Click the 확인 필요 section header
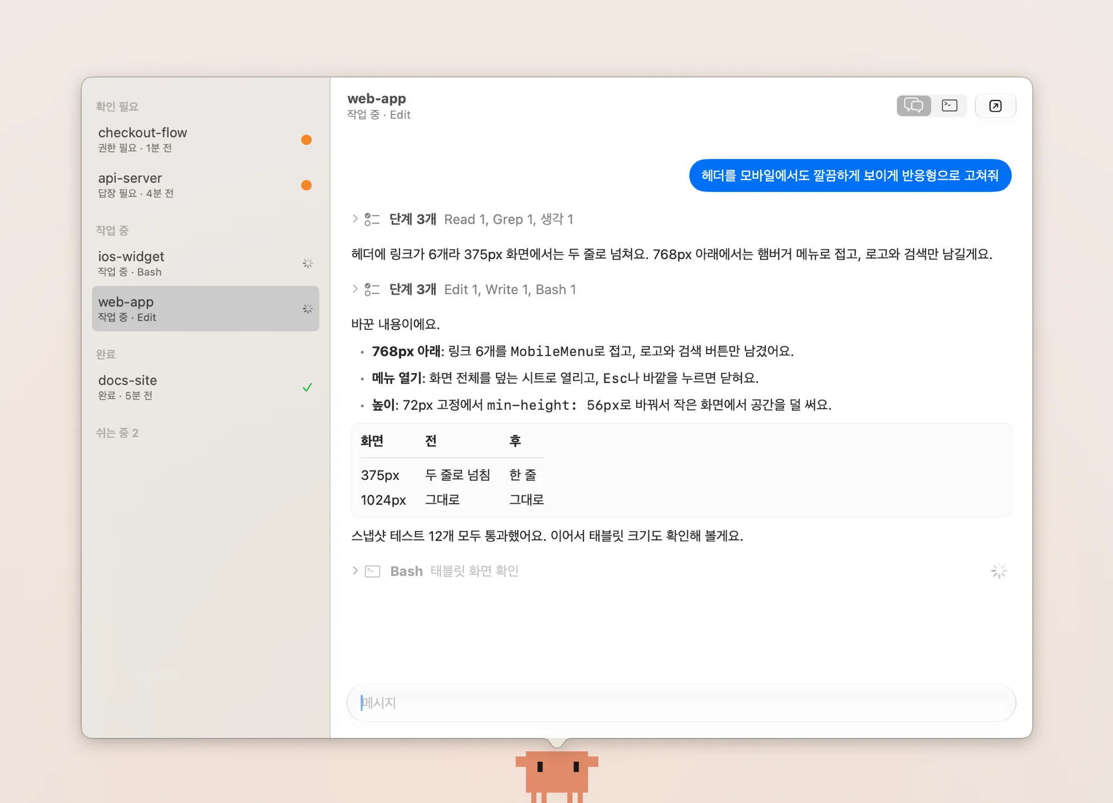 117,106
